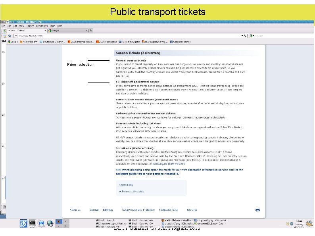Open the Deutsches Elektron... bookmark
The height and width of the screenshot is (236, 315).
point(52,42)
